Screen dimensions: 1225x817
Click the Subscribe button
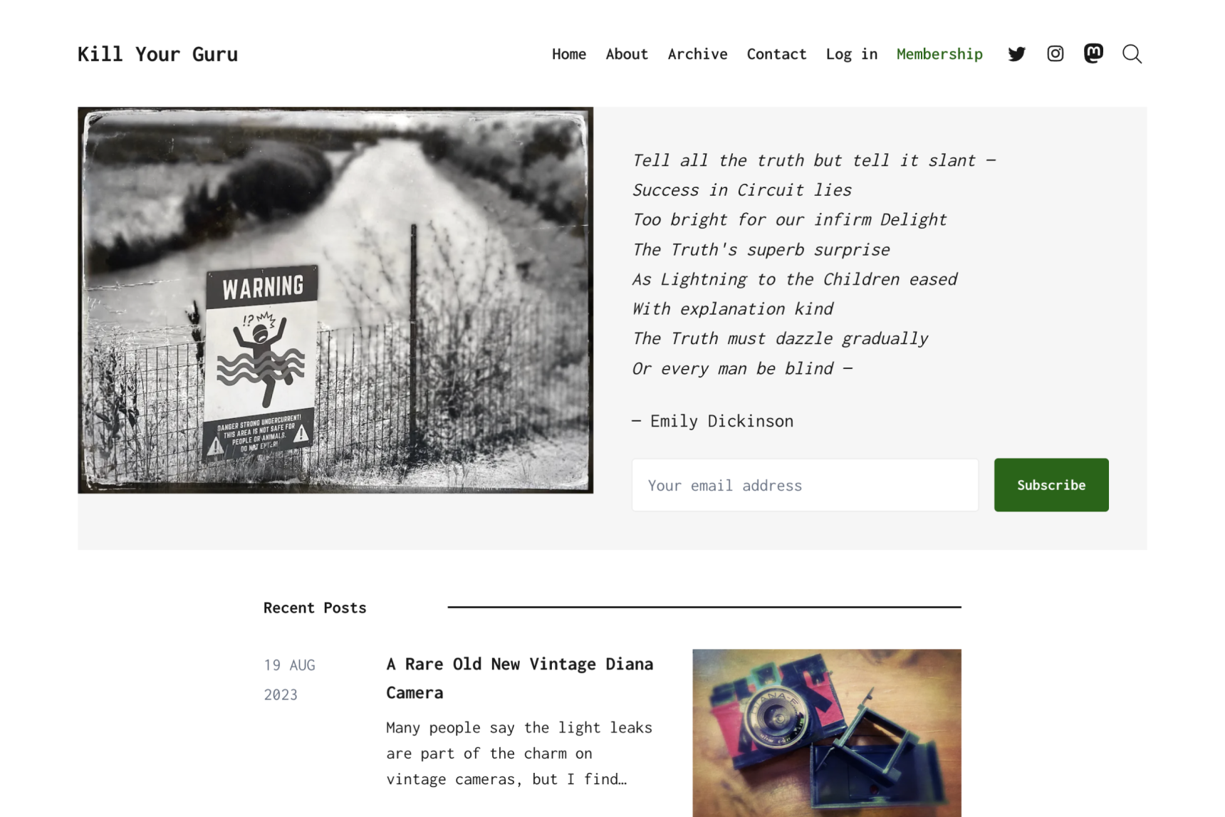click(1051, 485)
